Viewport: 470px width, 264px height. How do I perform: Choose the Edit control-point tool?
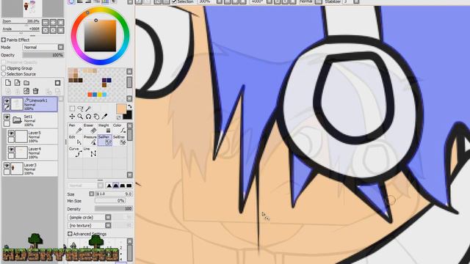75,140
